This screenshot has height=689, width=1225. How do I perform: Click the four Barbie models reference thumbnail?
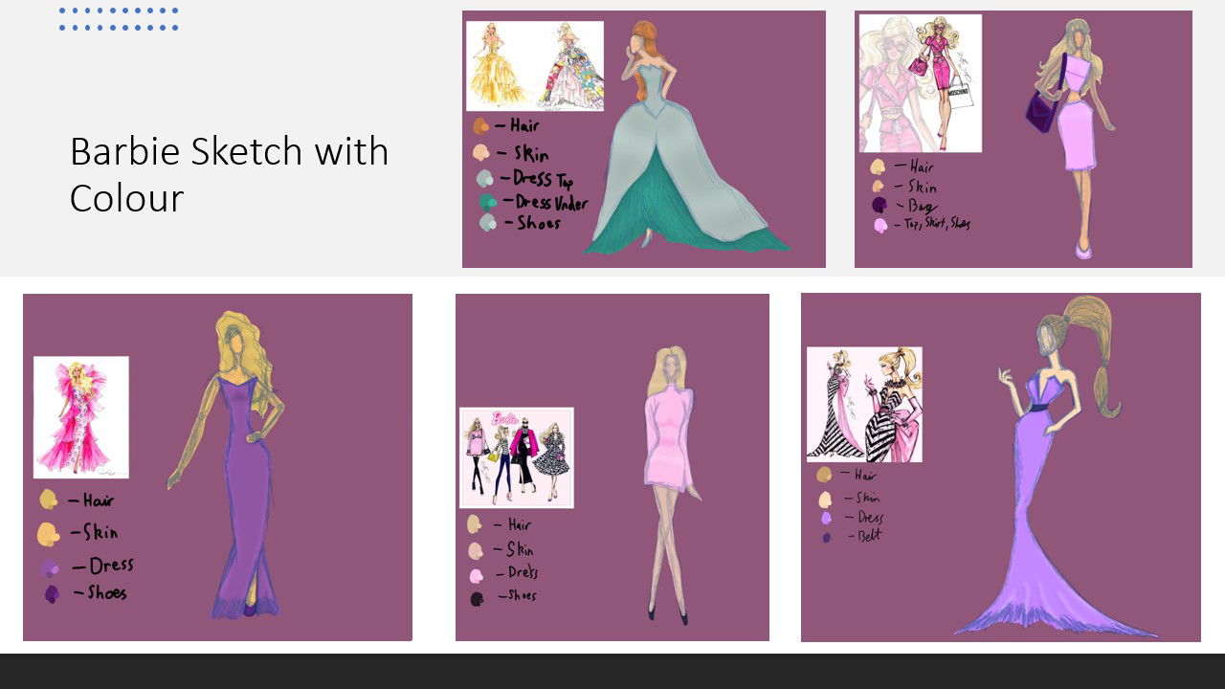516,457
